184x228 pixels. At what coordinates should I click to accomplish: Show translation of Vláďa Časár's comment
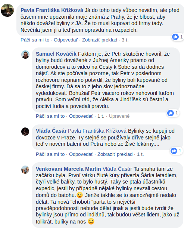coord(115,154)
